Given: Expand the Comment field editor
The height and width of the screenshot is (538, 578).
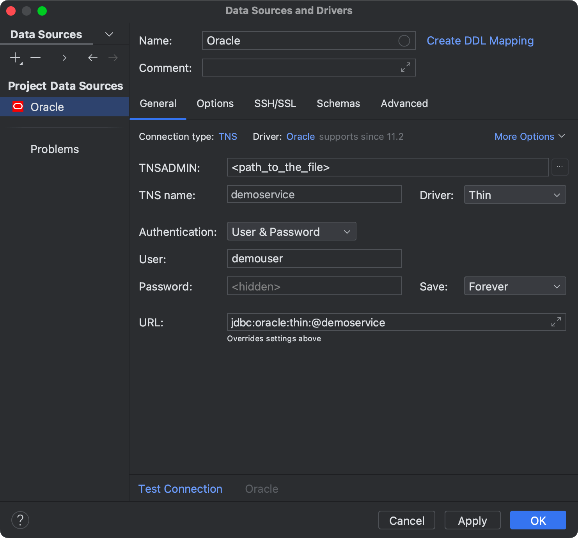Looking at the screenshot, I should pos(406,68).
